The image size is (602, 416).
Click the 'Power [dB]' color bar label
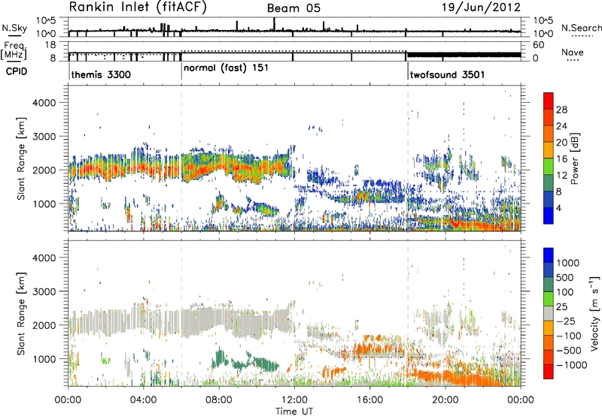(x=574, y=158)
